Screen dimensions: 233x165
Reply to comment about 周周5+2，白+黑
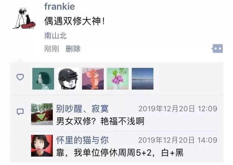(x=120, y=153)
